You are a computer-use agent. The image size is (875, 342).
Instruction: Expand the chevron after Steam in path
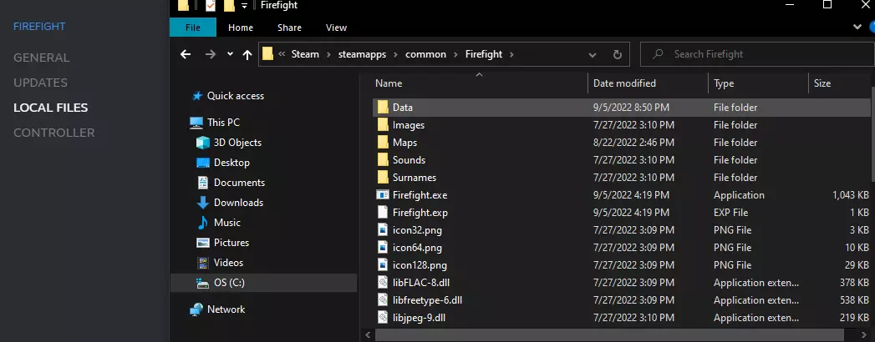[328, 54]
